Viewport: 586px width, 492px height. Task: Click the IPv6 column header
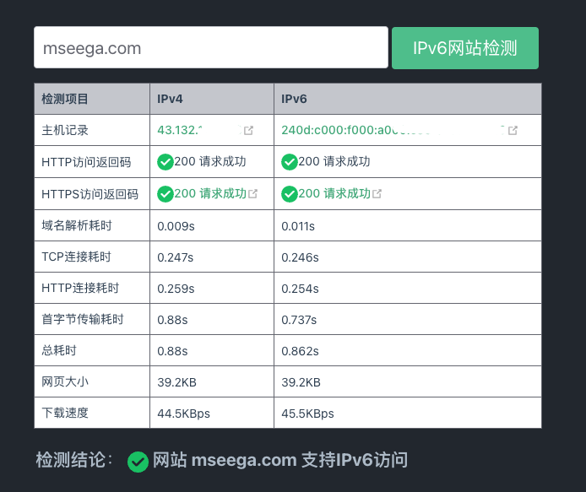(294, 99)
